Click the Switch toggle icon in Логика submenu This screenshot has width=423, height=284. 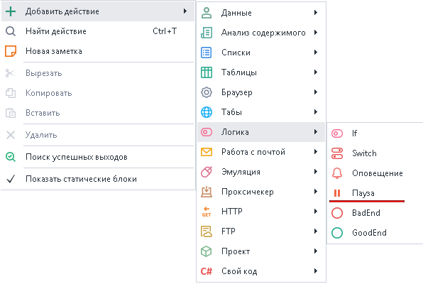(337, 153)
